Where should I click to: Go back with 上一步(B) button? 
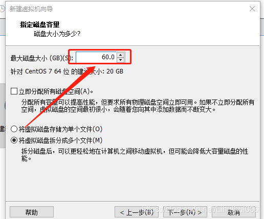[137, 212]
